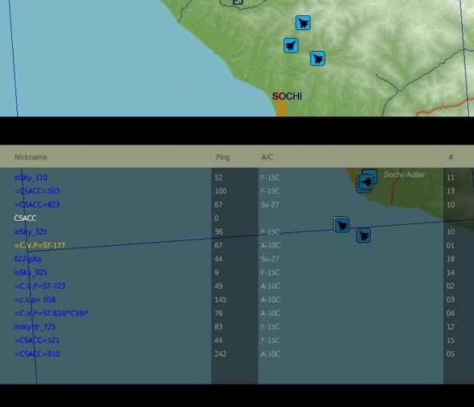Screen dimensions: 474x407
Task: Sort players by the Nickname column header
Action: [31, 158]
